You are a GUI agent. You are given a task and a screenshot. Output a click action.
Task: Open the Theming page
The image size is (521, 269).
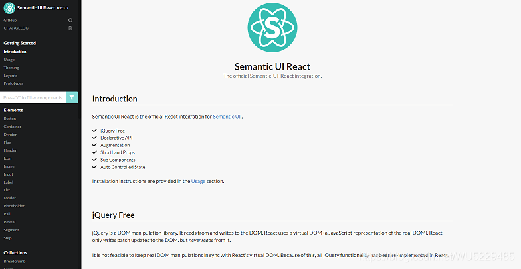pos(11,68)
